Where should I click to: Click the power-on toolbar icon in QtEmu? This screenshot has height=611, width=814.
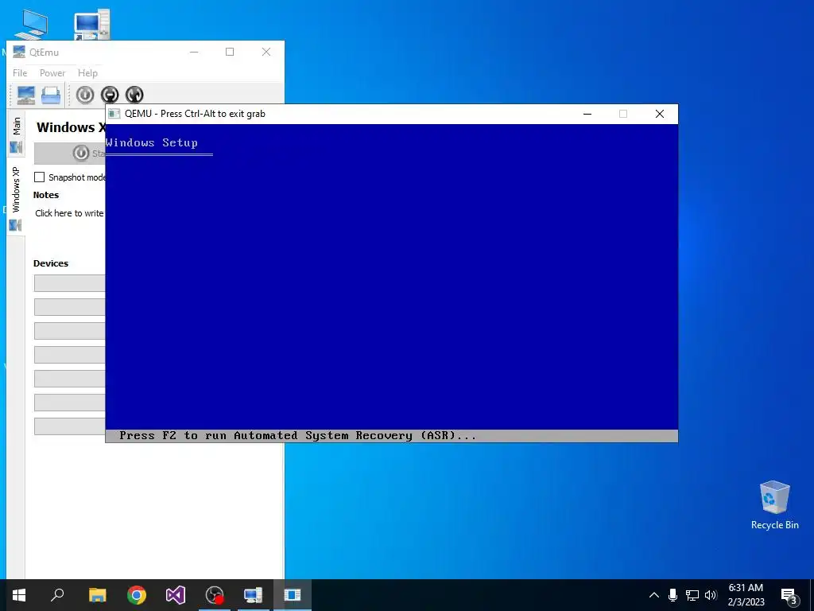click(x=85, y=95)
